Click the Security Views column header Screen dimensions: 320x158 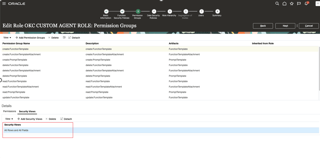pyautogui.click(x=12, y=125)
